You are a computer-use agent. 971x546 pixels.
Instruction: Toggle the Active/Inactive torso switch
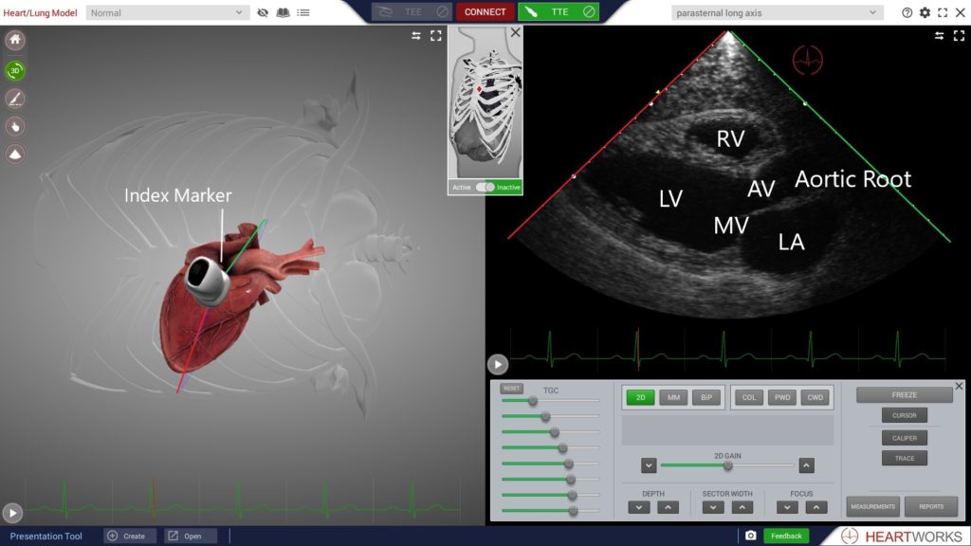point(485,188)
